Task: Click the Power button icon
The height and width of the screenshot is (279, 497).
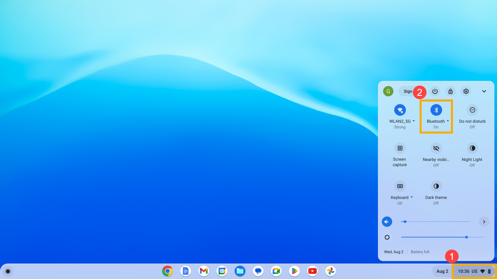Action: (x=435, y=91)
